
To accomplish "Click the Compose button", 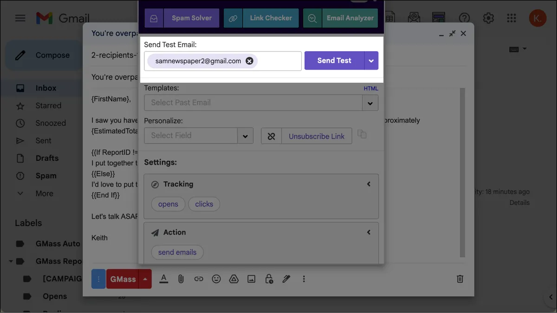I will click(43, 55).
